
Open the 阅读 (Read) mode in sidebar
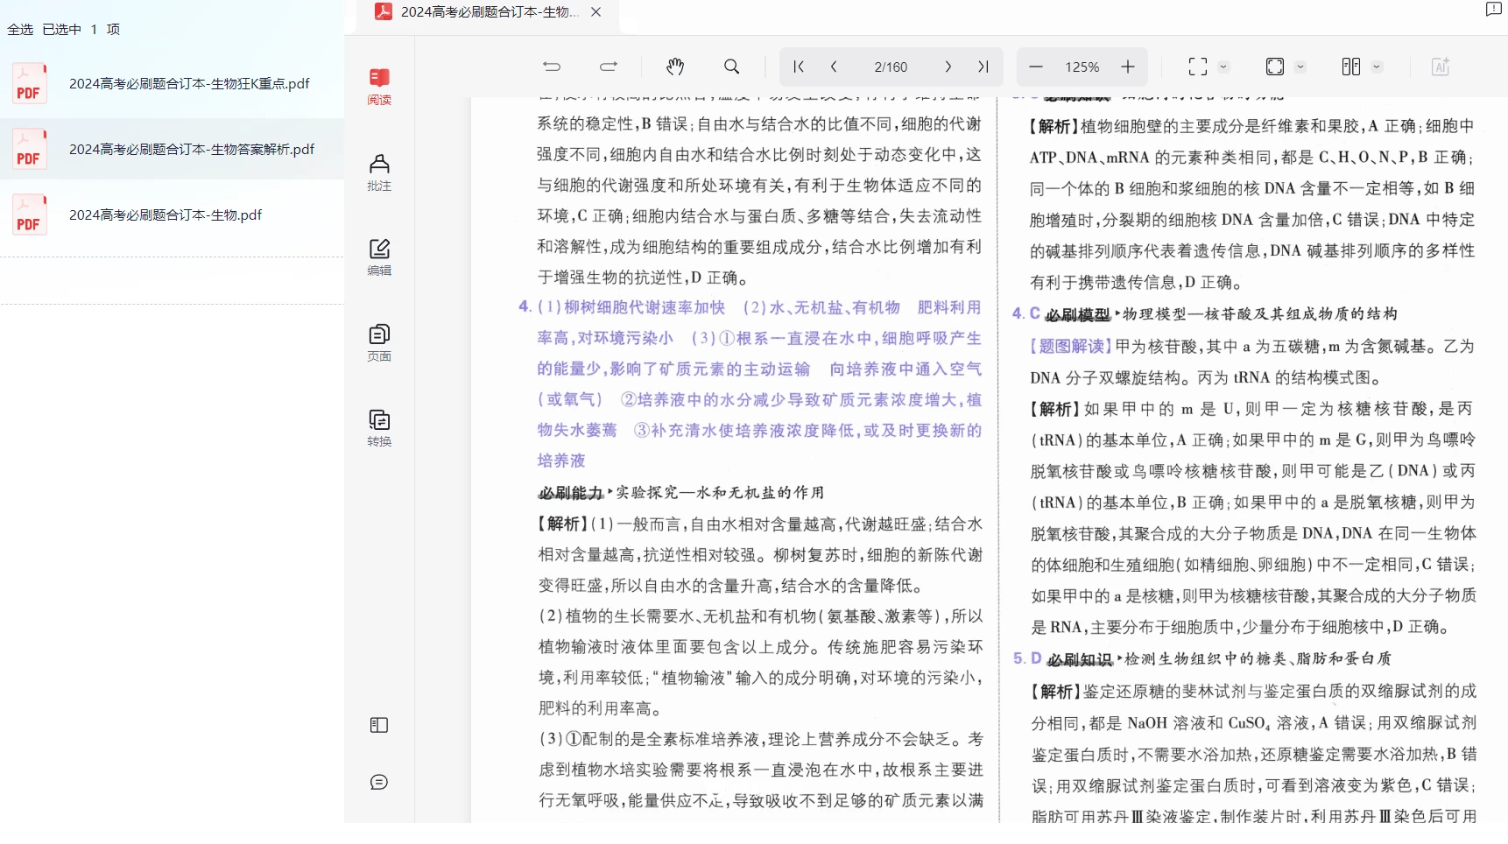[x=379, y=87]
